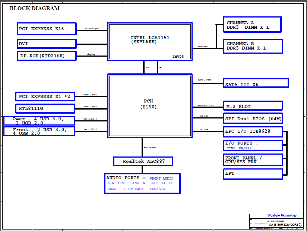Click the Rear 4 USB 3.0 block
The width and height of the screenshot is (307, 231).
39,121
